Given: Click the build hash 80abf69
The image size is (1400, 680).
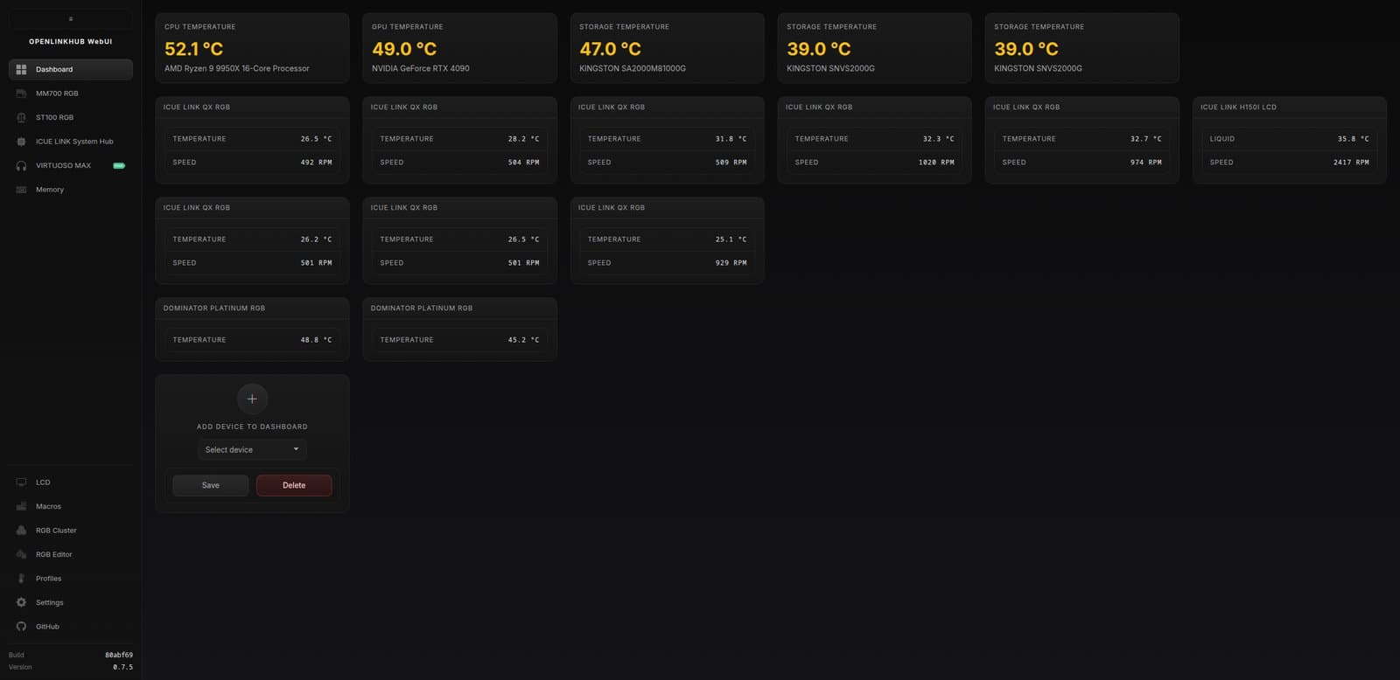Looking at the screenshot, I should (119, 655).
